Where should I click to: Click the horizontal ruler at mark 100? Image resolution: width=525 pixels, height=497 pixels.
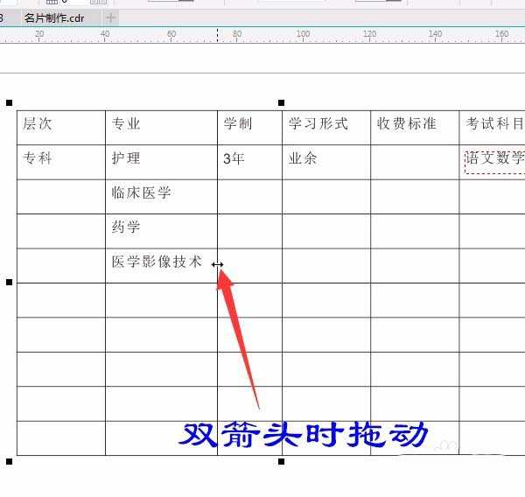[303, 35]
